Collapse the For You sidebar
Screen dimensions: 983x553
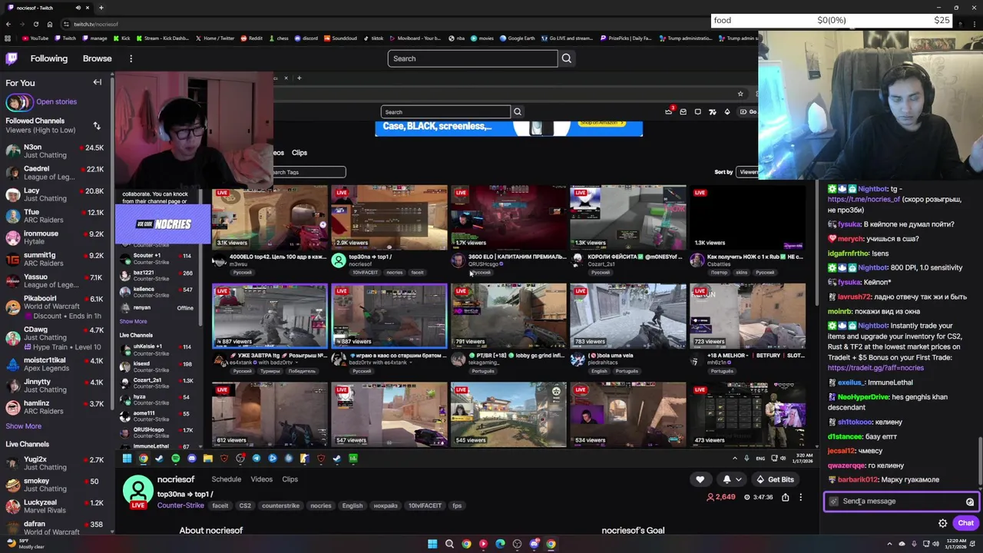[98, 82]
